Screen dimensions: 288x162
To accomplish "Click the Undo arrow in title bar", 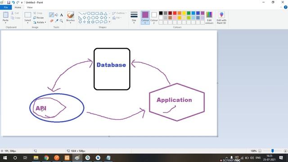I will 13,2.
